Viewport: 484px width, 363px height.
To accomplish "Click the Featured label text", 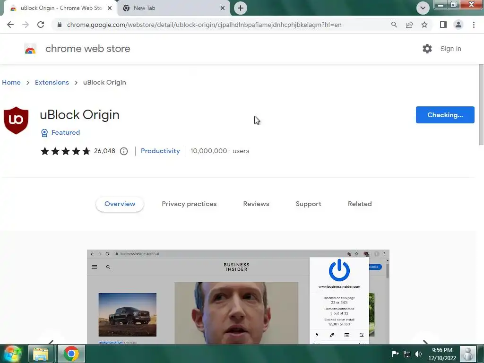I will coord(66,132).
